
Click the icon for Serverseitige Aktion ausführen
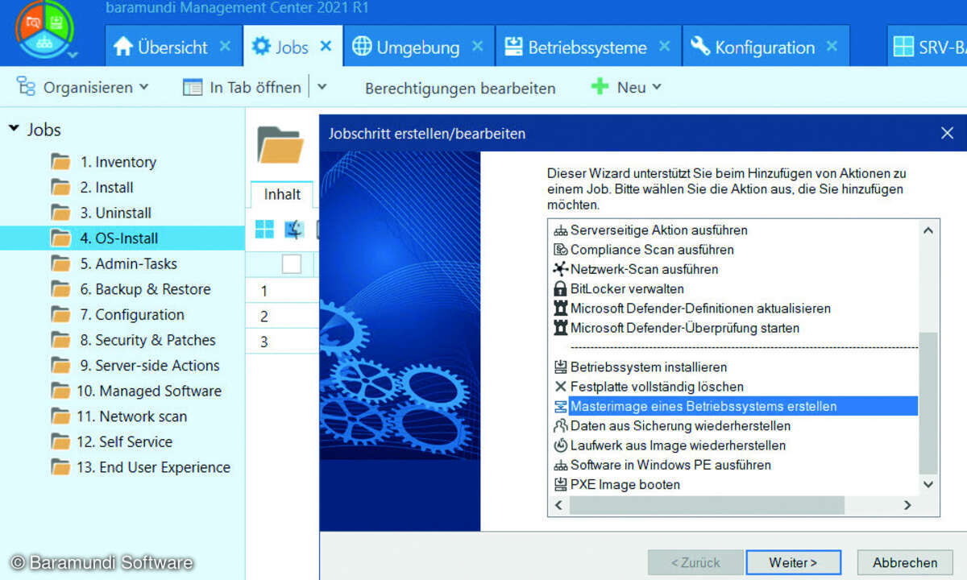[561, 231]
